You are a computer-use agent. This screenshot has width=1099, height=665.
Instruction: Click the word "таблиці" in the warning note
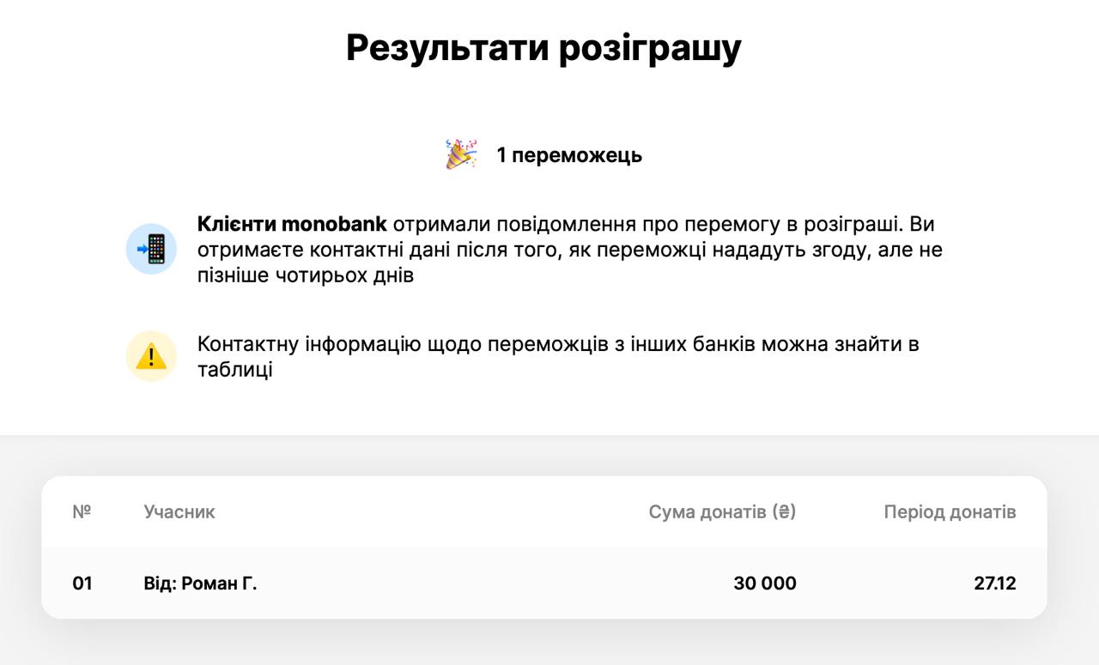click(x=234, y=371)
